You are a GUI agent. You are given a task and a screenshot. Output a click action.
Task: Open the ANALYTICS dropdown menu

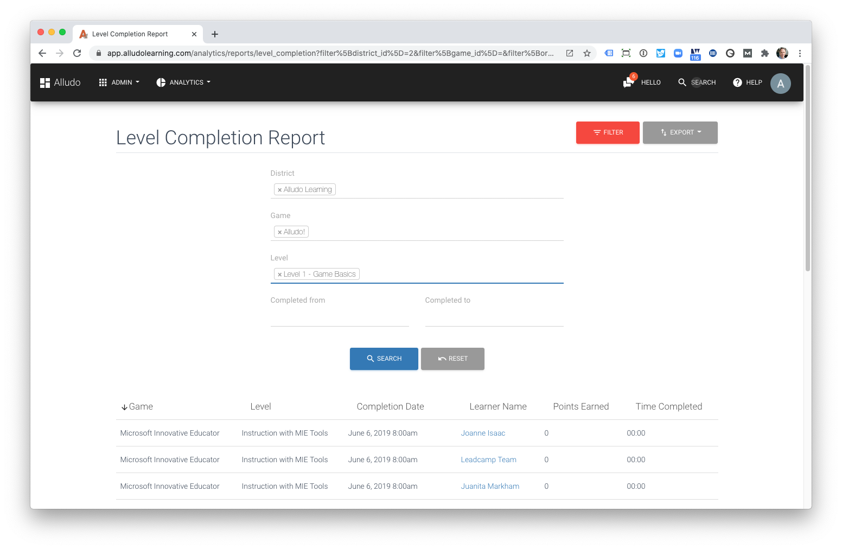183,82
